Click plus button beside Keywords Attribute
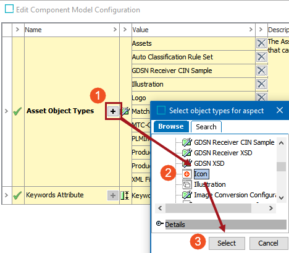Image resolution: width=289 pixels, height=253 pixels. click(113, 195)
